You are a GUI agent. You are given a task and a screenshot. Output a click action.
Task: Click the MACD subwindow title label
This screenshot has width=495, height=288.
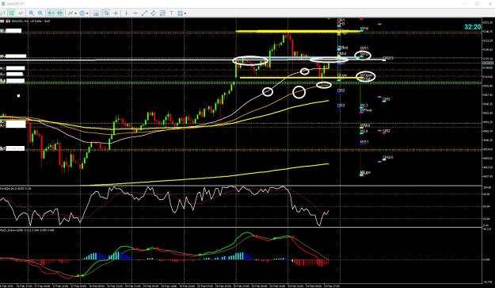click(x=27, y=230)
